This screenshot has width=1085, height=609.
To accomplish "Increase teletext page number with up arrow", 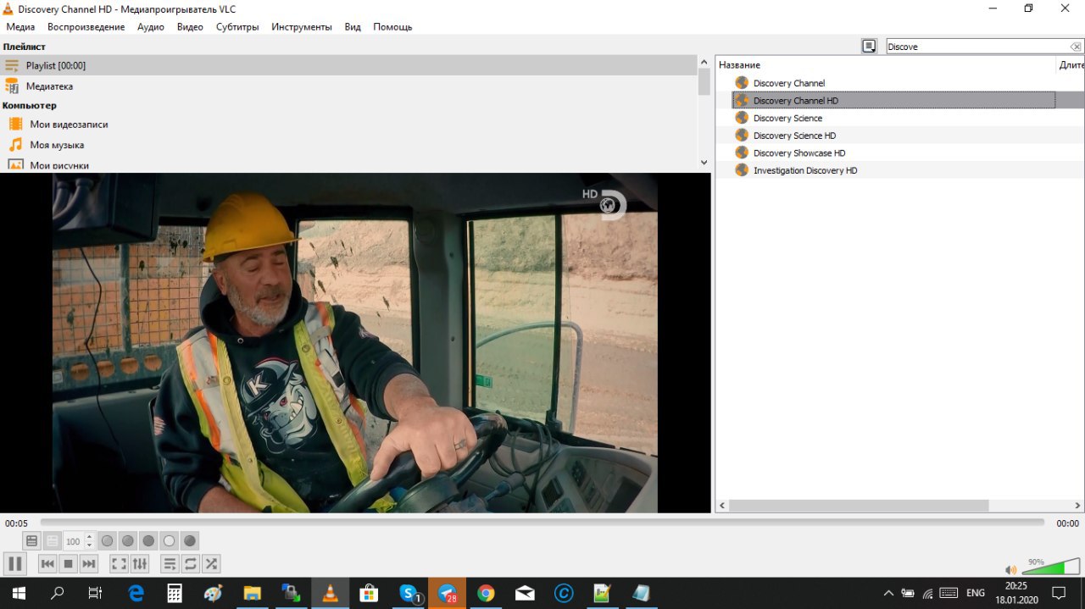I will [x=90, y=537].
